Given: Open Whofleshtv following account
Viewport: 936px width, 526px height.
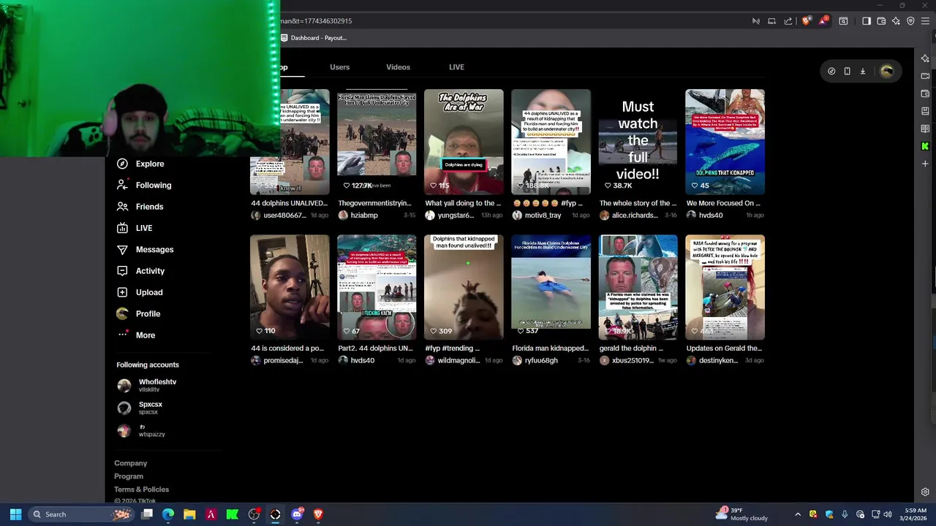Looking at the screenshot, I should pyautogui.click(x=148, y=385).
